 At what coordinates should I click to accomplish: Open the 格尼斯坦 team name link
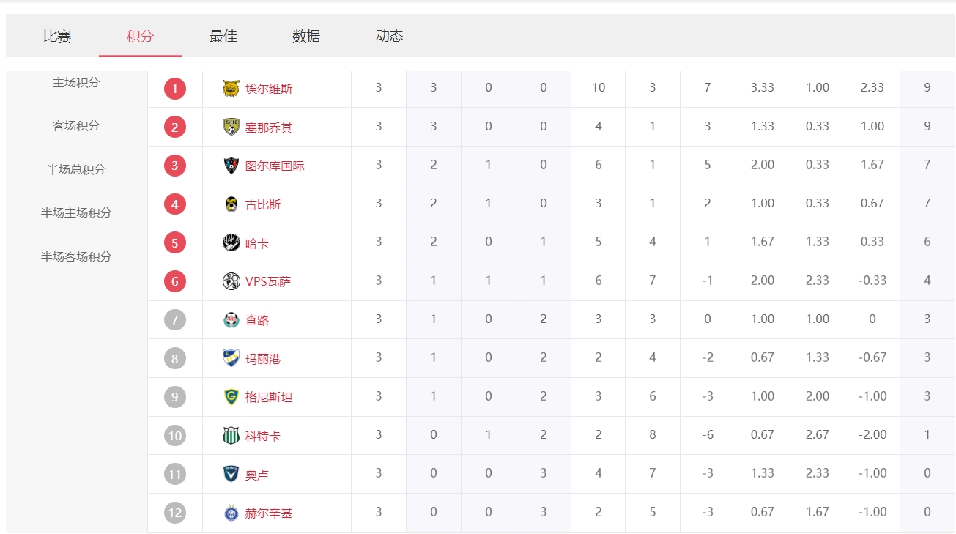269,397
